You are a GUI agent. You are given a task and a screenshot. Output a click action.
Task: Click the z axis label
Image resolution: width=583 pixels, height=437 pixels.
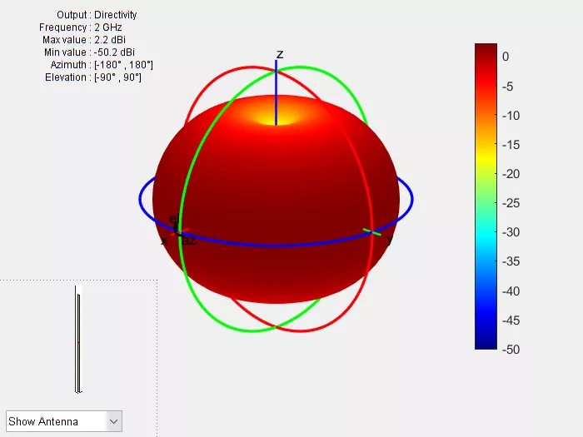click(x=280, y=54)
